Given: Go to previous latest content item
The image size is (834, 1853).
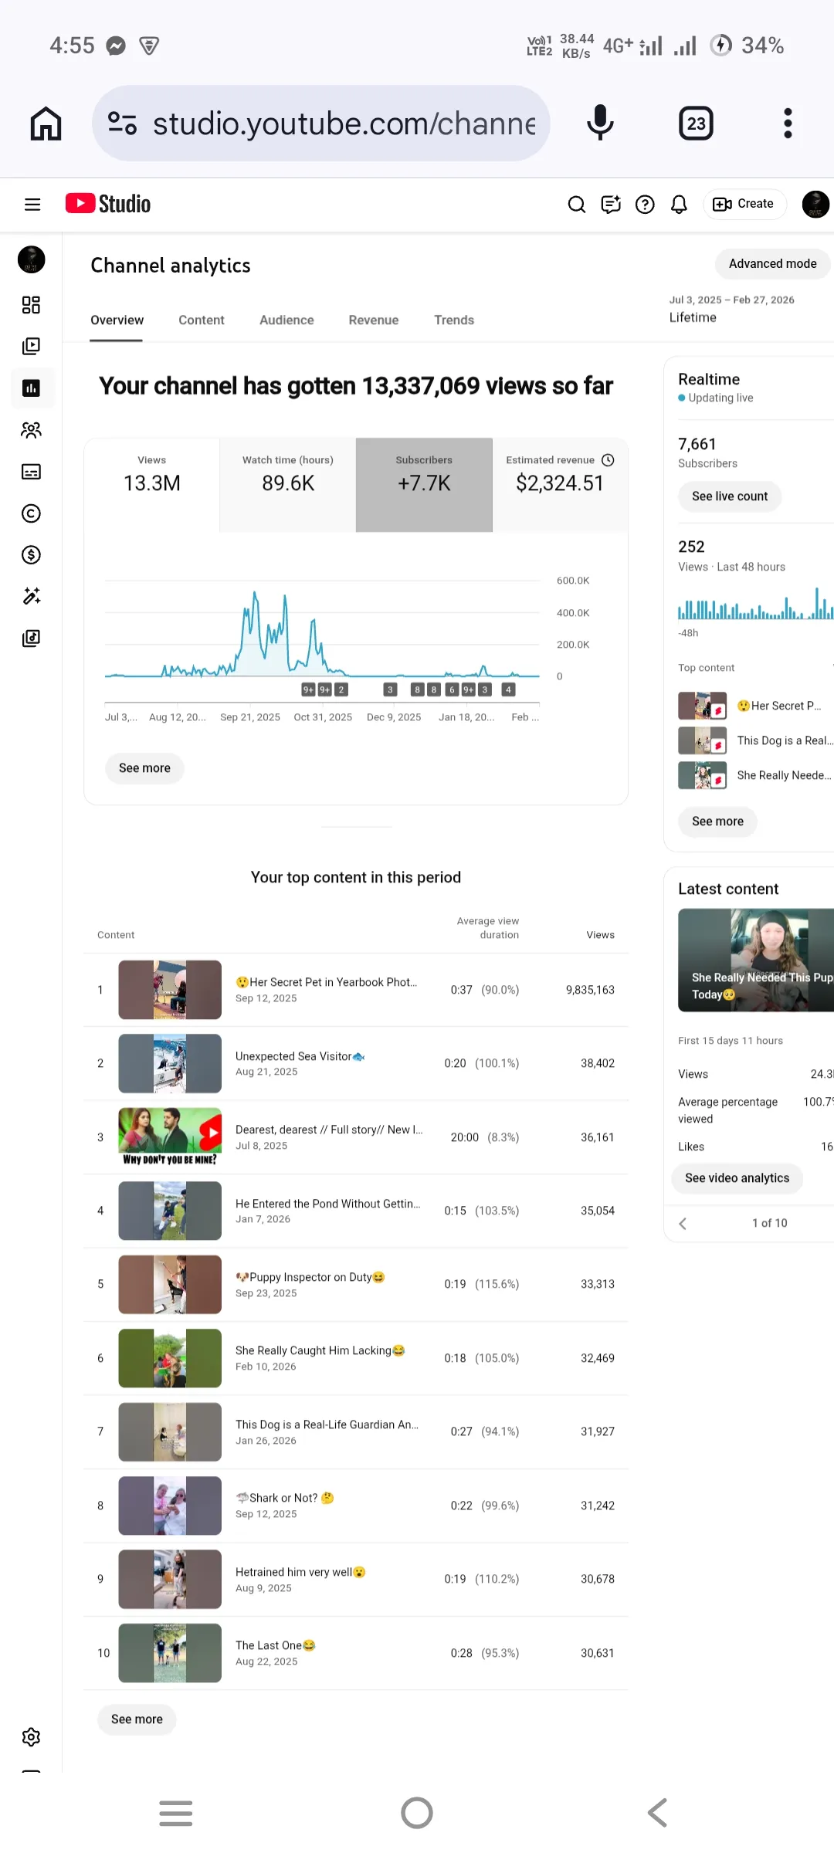Looking at the screenshot, I should point(683,1224).
